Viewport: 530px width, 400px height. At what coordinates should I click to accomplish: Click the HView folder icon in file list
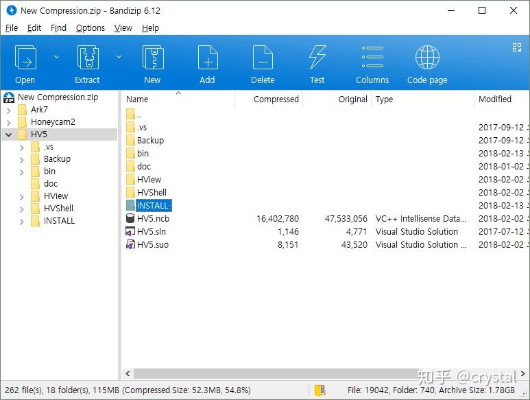tap(130, 179)
